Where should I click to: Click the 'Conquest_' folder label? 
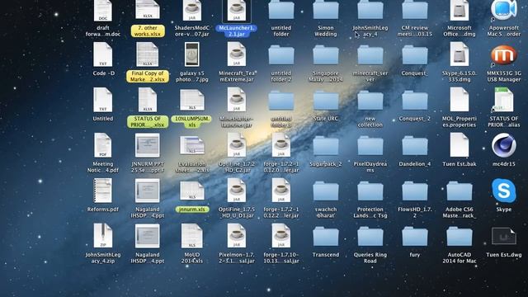coord(414,73)
